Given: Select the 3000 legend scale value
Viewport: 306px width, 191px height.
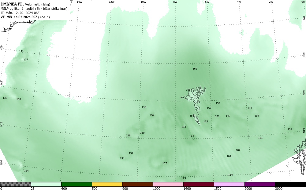Looking at the screenshot, I should [x=278, y=189].
